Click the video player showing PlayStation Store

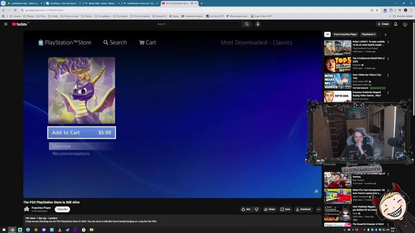[172, 114]
